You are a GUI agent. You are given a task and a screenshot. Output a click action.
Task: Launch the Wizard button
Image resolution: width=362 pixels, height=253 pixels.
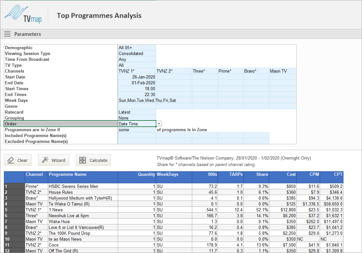pos(54,160)
